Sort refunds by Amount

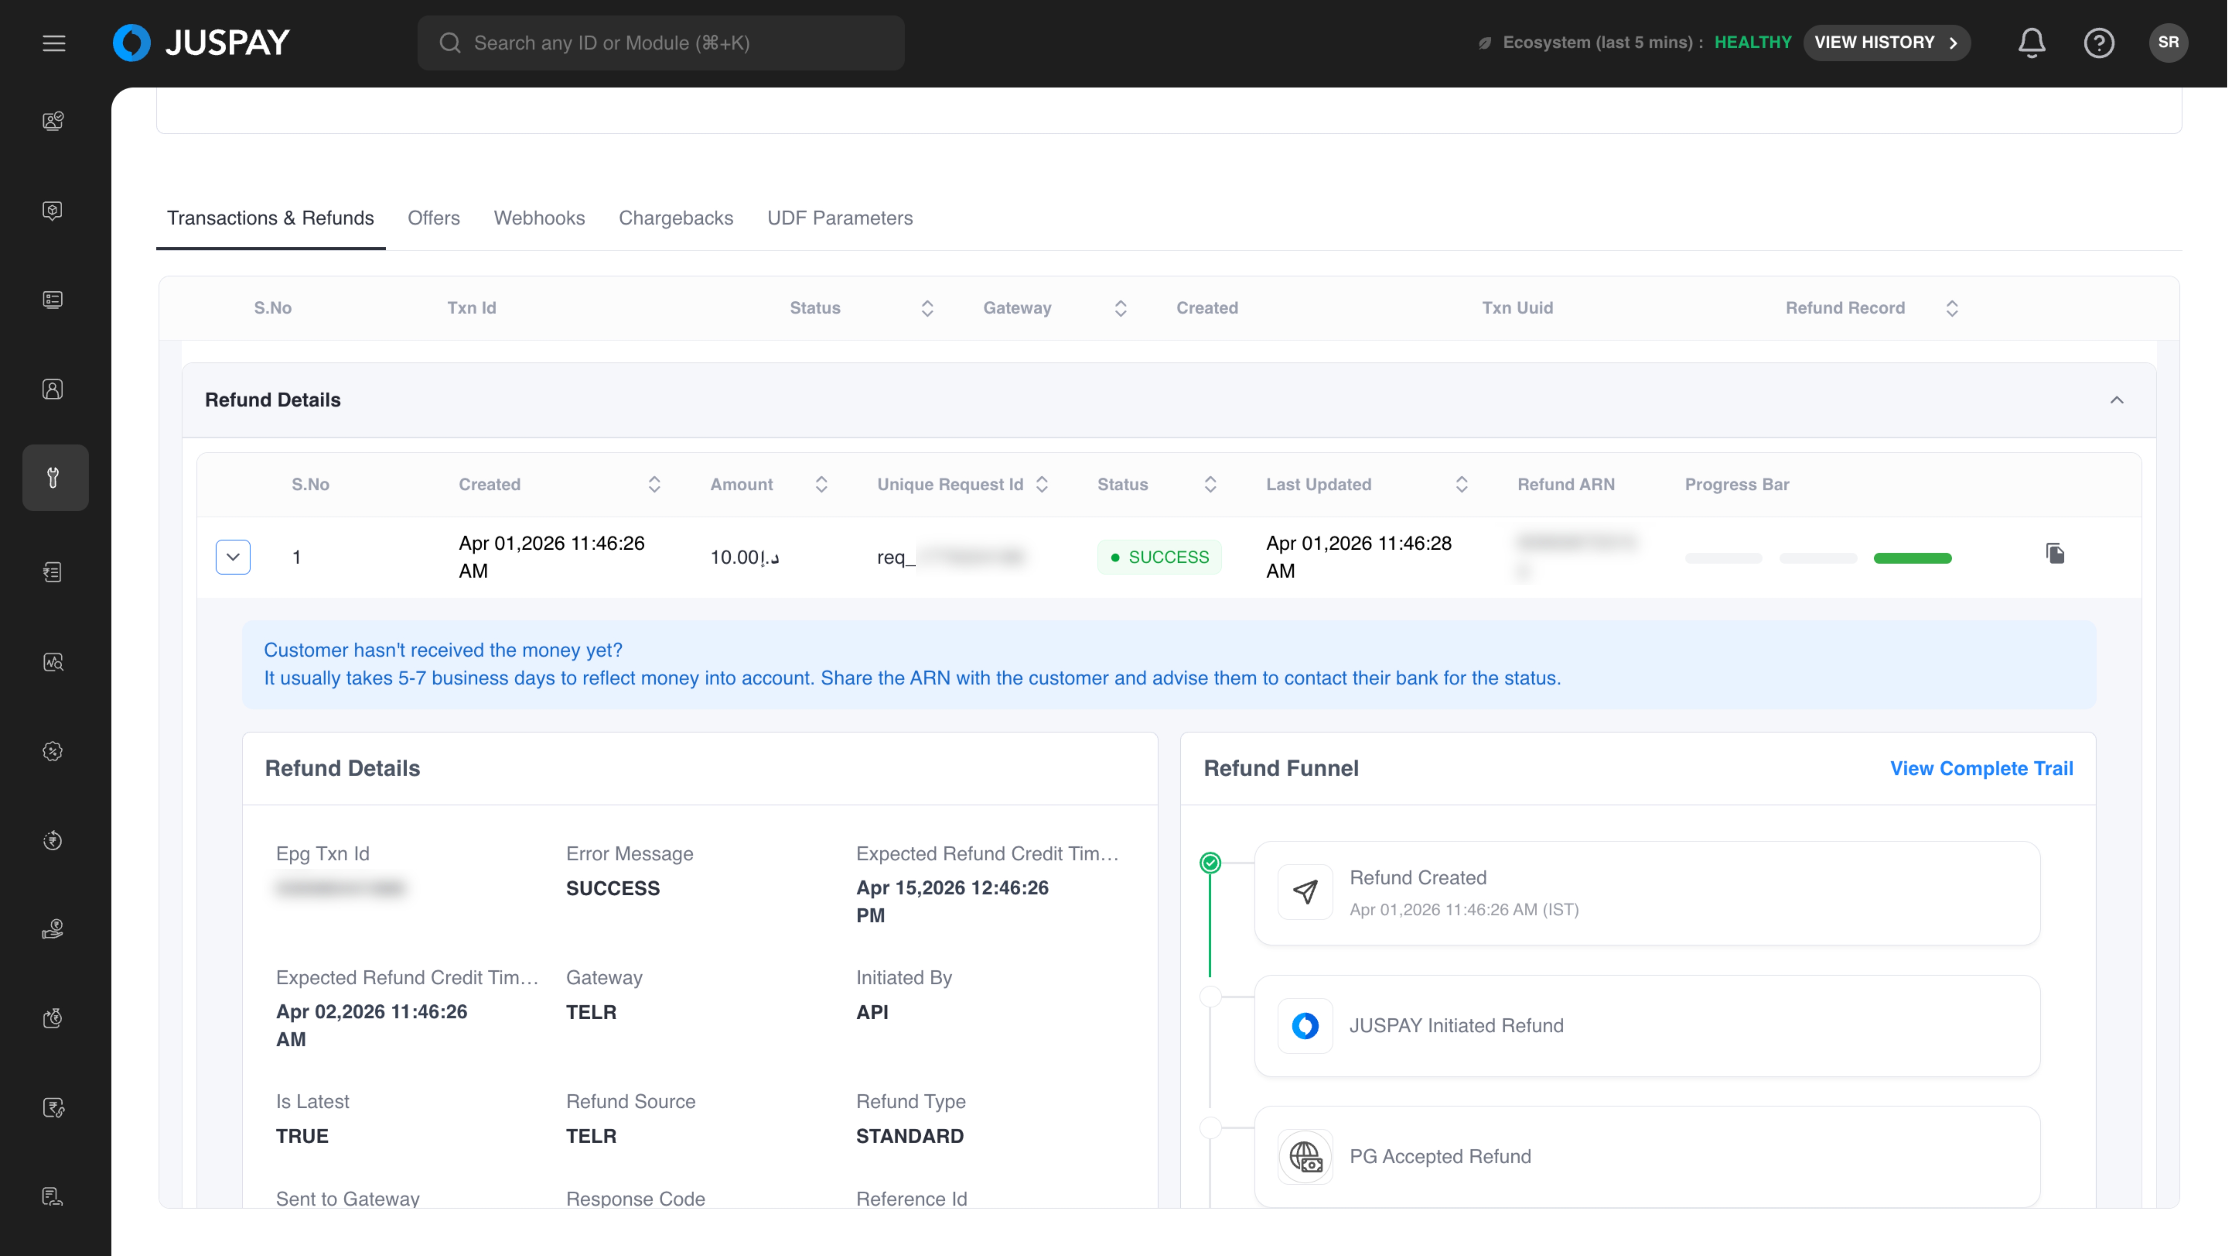pyautogui.click(x=821, y=484)
